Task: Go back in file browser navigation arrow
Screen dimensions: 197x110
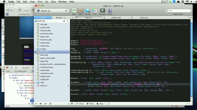Action: (64, 21)
